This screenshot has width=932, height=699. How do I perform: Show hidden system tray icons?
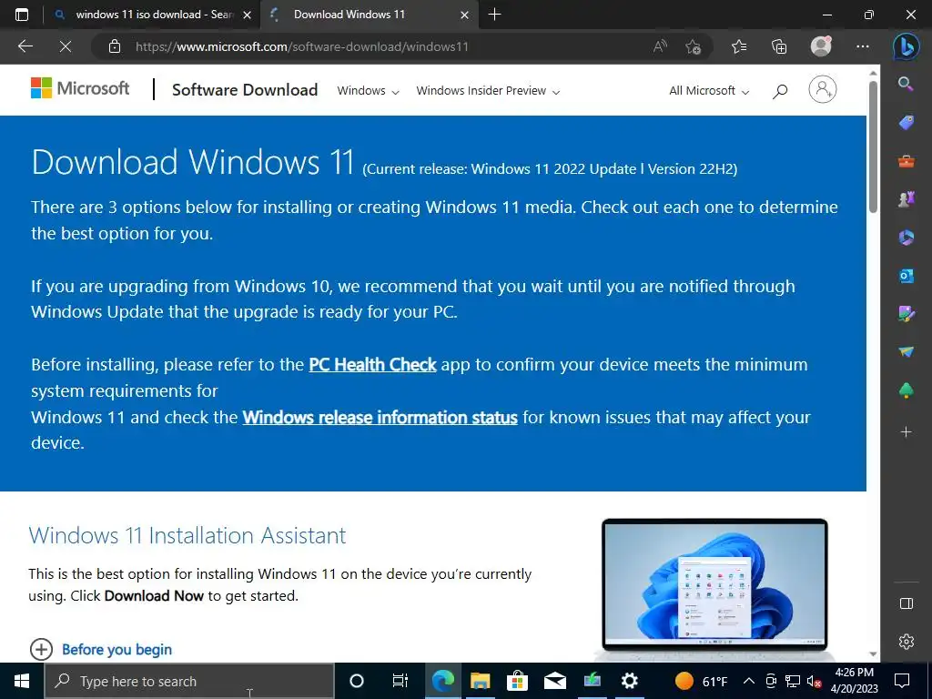[749, 681]
